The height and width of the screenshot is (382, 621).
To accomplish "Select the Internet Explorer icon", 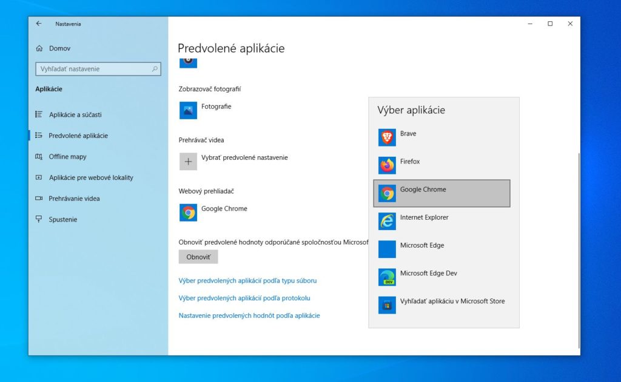I will point(387,221).
